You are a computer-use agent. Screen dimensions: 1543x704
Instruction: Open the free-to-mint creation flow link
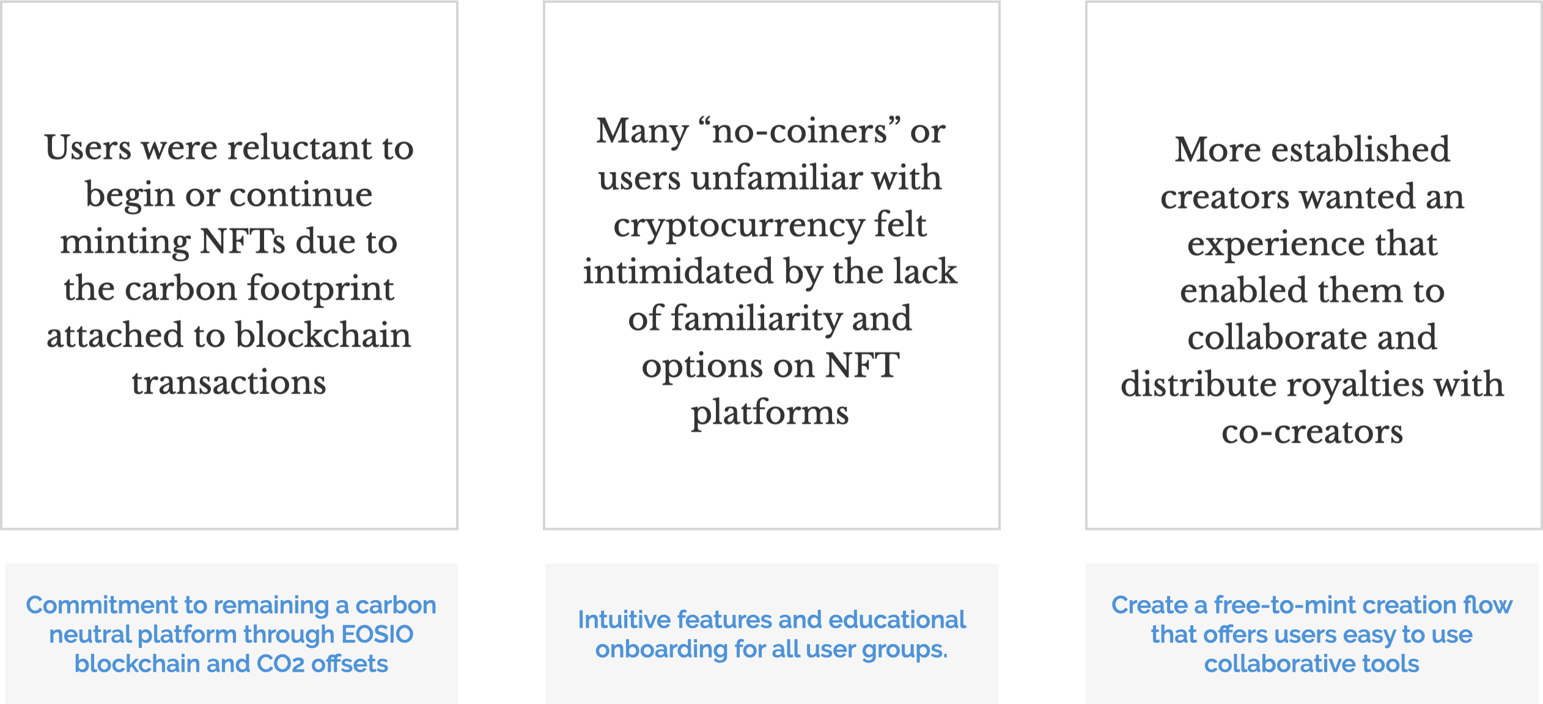(x=1312, y=605)
